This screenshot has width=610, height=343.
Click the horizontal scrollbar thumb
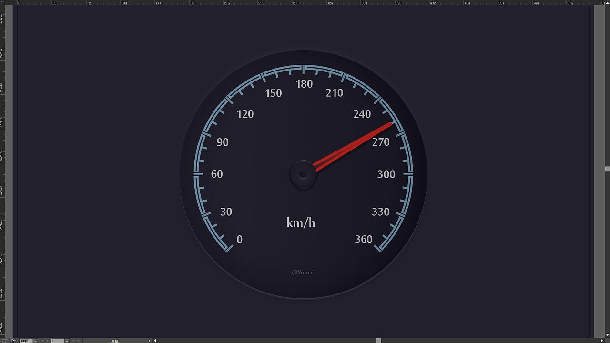[378, 341]
